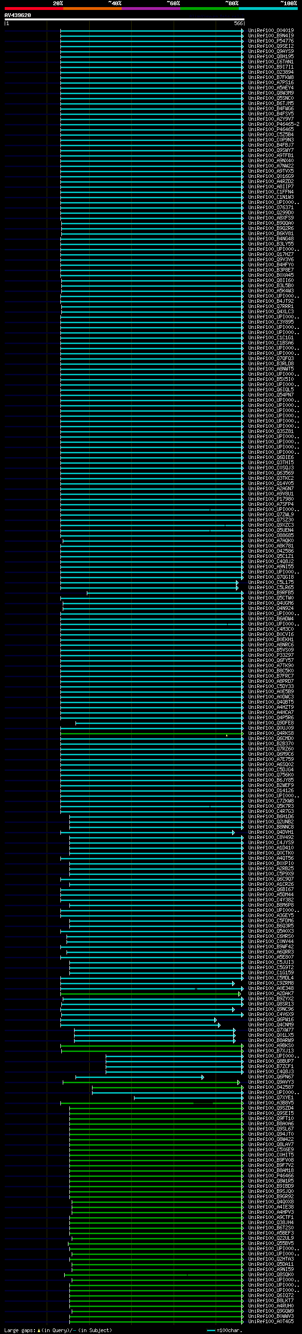This screenshot has width=302, height=1334.
Task: Open hit UniRef100_P33297
Action: [x=271, y=655]
